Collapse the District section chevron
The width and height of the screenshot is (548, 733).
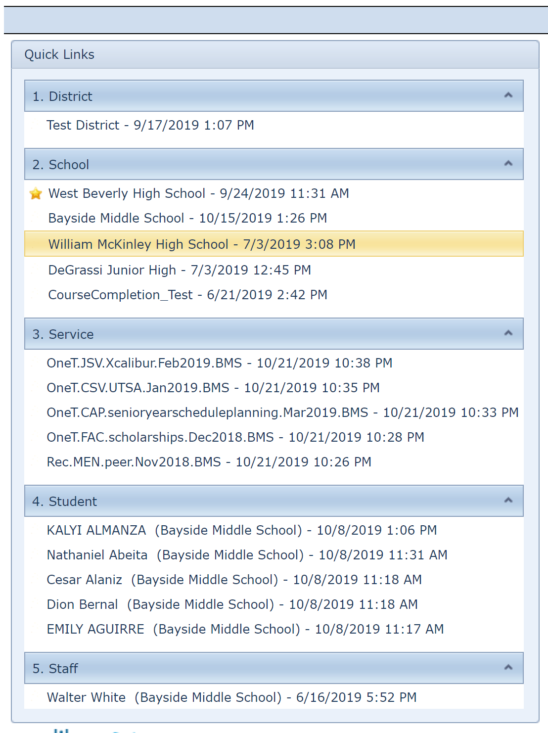click(x=508, y=95)
